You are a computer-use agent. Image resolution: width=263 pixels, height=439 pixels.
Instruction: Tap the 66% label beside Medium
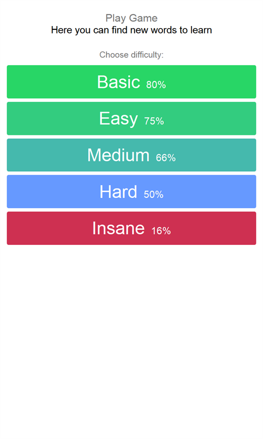(x=166, y=158)
